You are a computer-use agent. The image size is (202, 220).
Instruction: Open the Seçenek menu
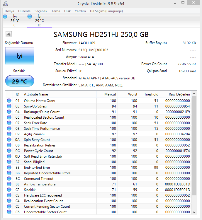coord(41,11)
